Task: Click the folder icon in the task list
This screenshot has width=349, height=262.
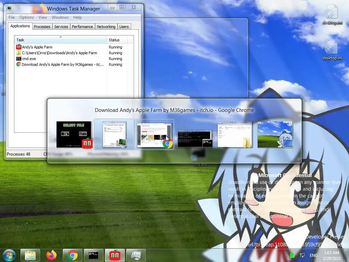Action: (x=19, y=53)
